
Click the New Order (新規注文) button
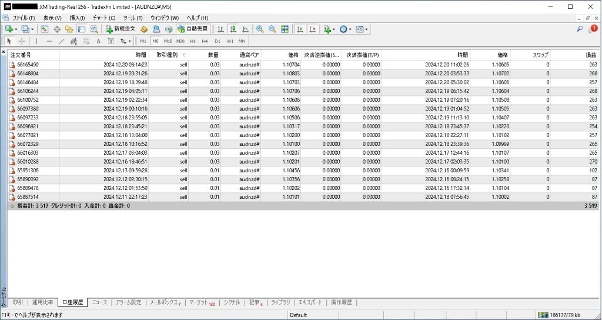pos(121,29)
